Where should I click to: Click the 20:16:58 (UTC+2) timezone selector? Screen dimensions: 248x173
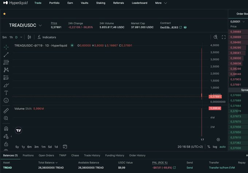click(x=190, y=147)
